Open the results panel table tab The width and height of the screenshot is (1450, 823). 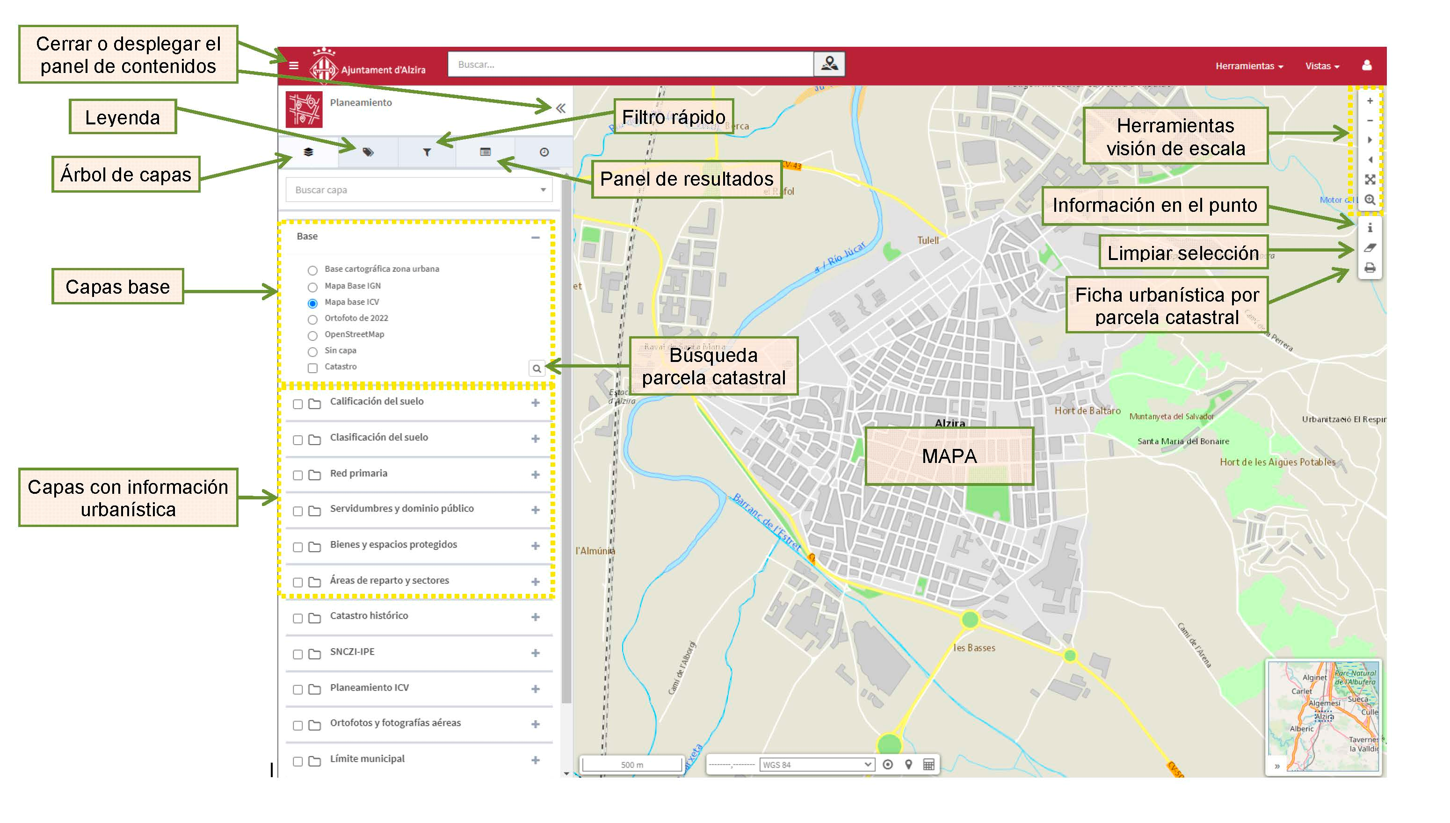485,152
